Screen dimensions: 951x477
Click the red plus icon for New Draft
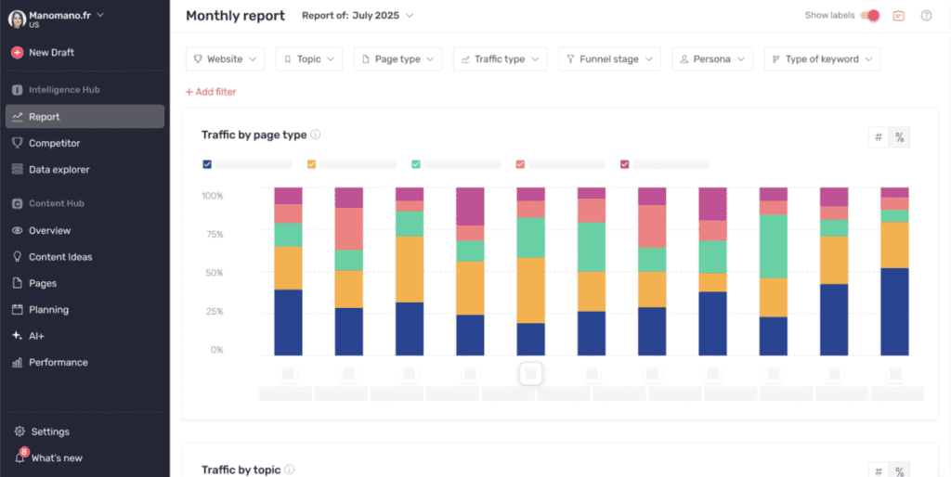(x=17, y=53)
